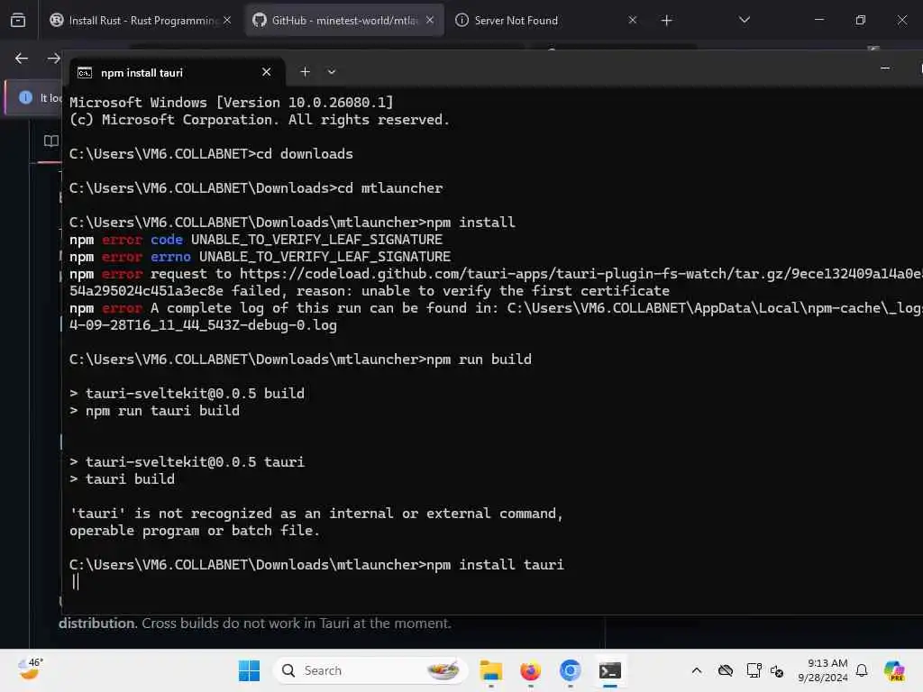Close the npm install tauri terminal tab
The width and height of the screenshot is (923, 692).
tap(266, 72)
